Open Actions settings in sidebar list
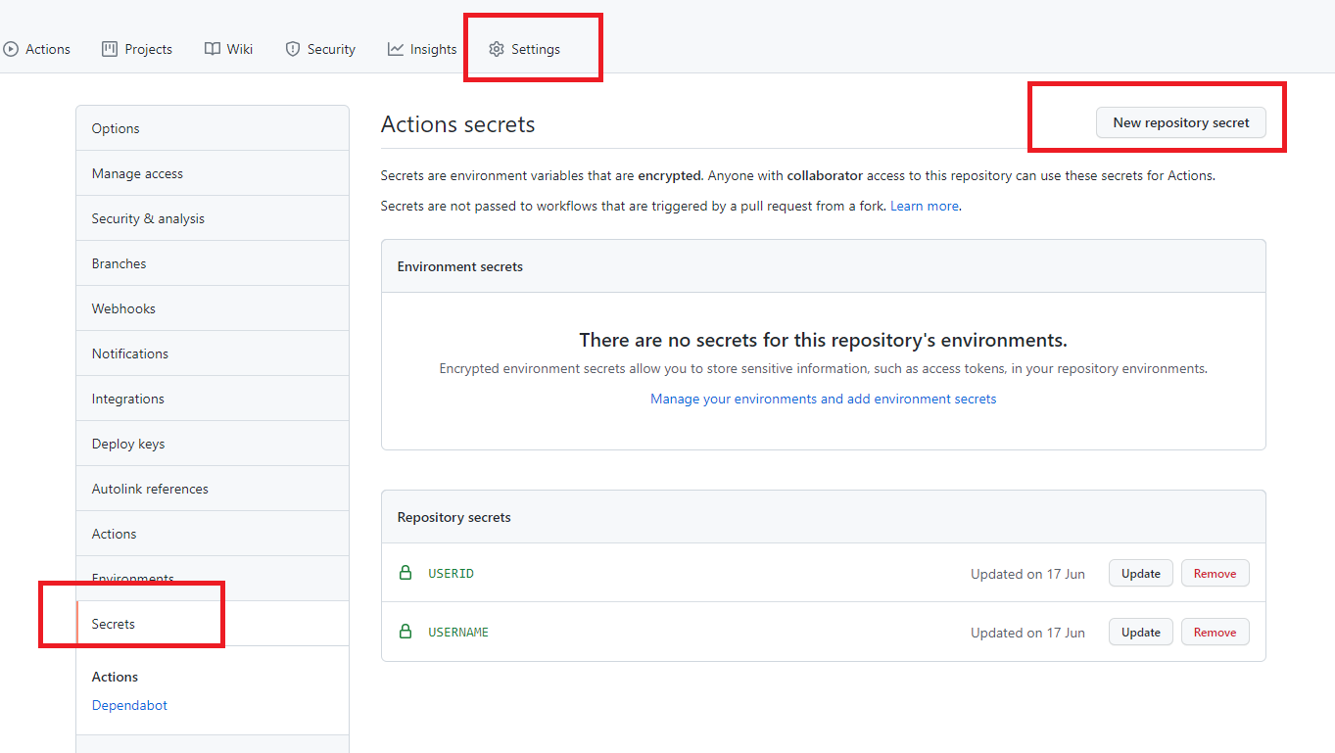The width and height of the screenshot is (1335, 753). tap(213, 534)
